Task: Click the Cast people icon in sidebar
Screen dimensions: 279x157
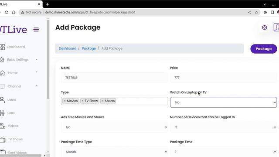Action: (2, 113)
